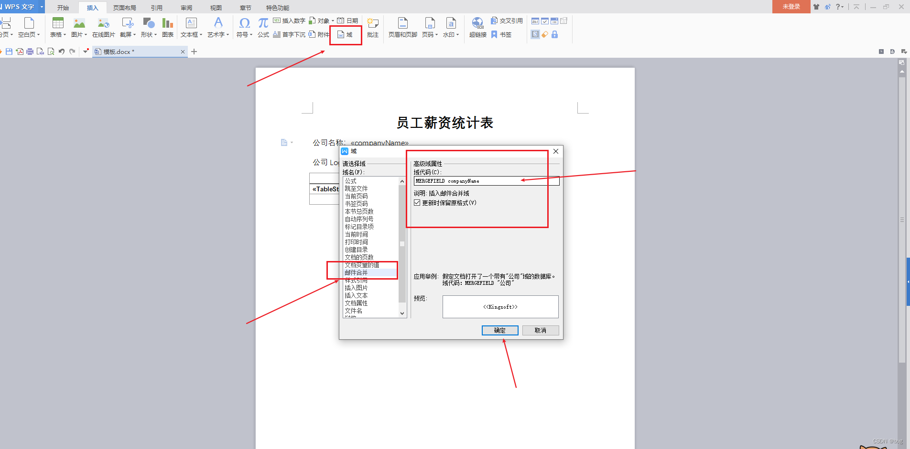This screenshot has height=449, width=910.
Task: Click the skin T-shirt icon in title bar
Action: click(x=816, y=7)
